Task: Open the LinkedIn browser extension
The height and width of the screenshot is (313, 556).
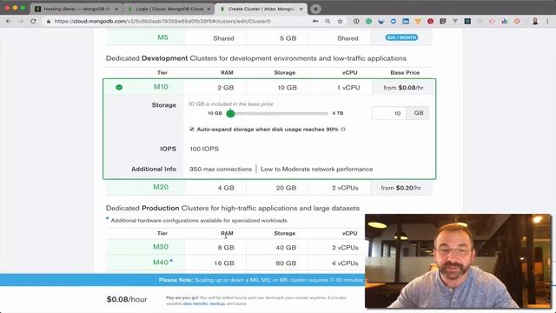Action: pyautogui.click(x=406, y=21)
